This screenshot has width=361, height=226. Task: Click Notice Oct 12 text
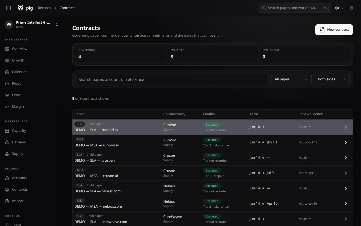tap(308, 142)
